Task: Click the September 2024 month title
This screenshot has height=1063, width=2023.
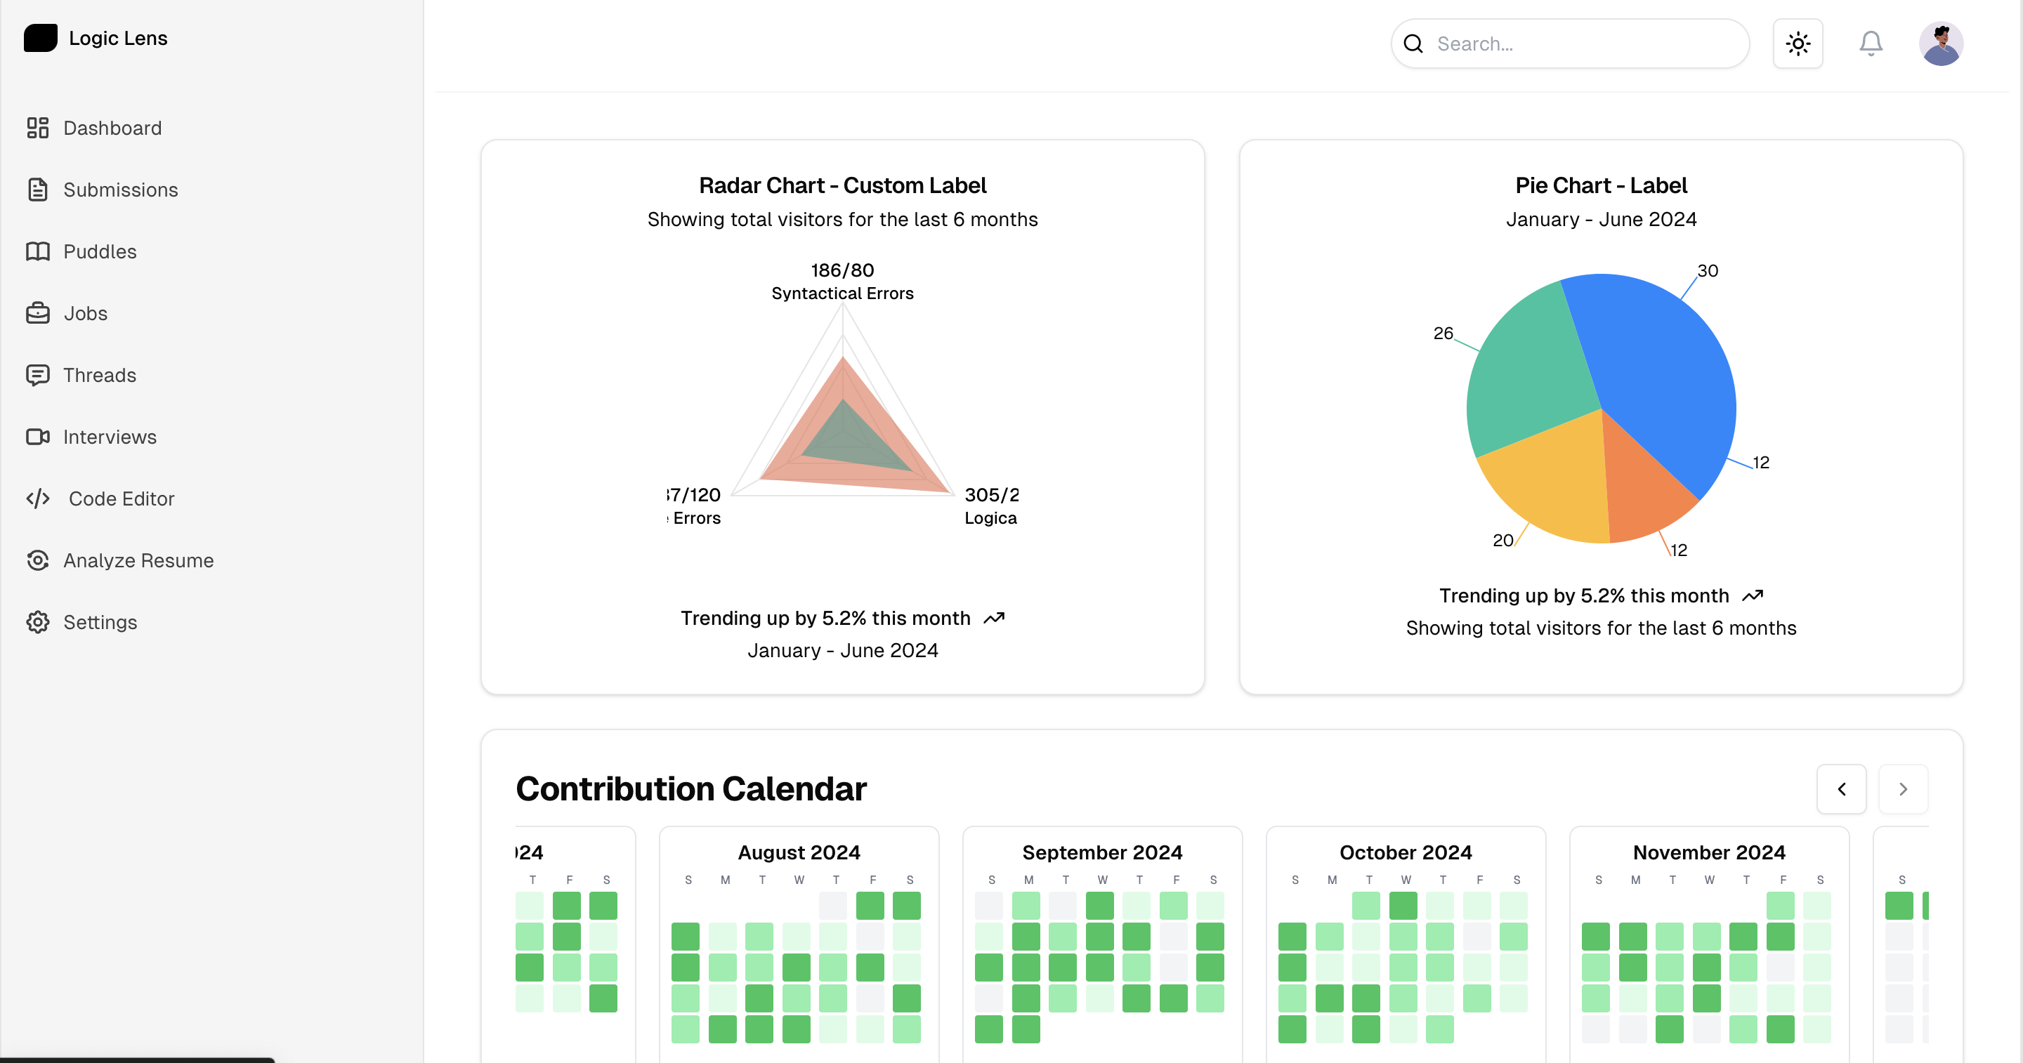Action: point(1102,852)
